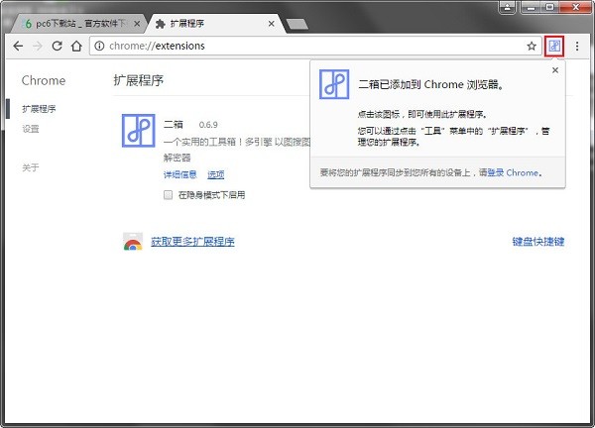Go back to the previous page

(18, 46)
